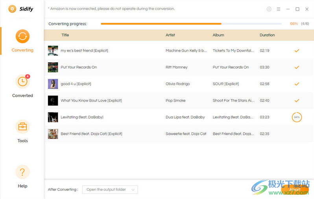This screenshot has width=314, height=199.
Task: Click the Album column header
Action: (218, 35)
